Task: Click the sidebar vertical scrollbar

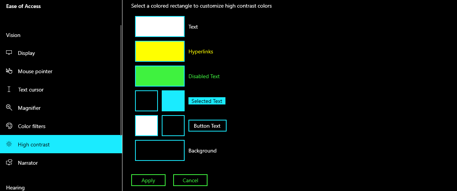Action: [x=121, y=80]
